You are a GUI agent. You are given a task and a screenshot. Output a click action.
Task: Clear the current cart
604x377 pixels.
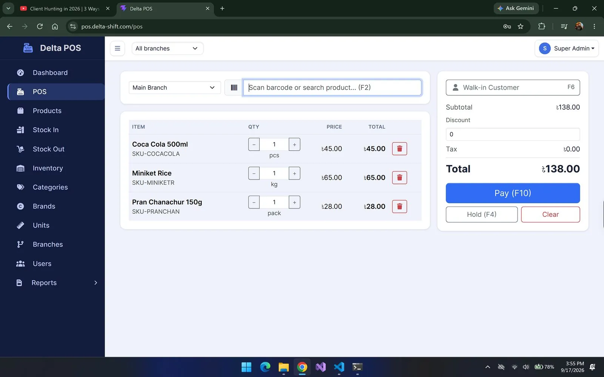click(550, 215)
